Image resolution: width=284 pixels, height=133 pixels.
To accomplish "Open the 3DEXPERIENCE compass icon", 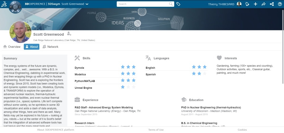I will click(15, 7).
